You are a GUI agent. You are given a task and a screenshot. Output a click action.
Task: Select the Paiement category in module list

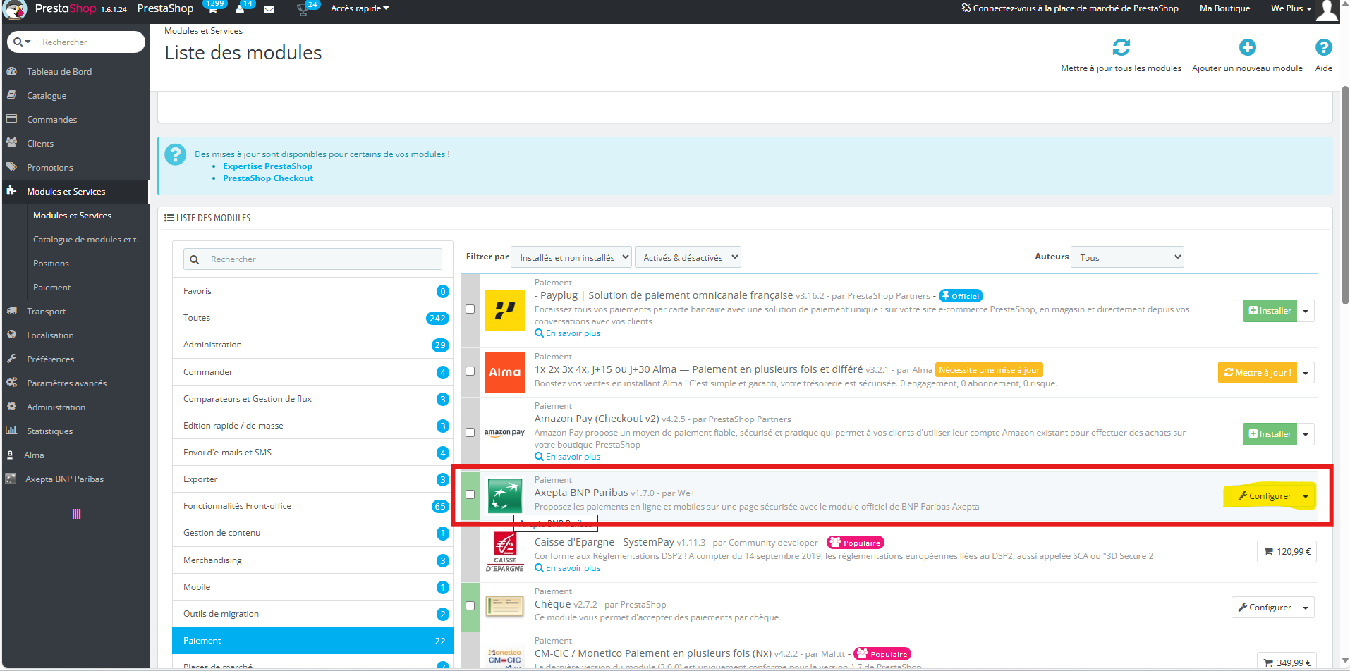(x=312, y=641)
